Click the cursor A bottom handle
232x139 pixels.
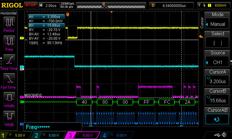tap(91, 126)
